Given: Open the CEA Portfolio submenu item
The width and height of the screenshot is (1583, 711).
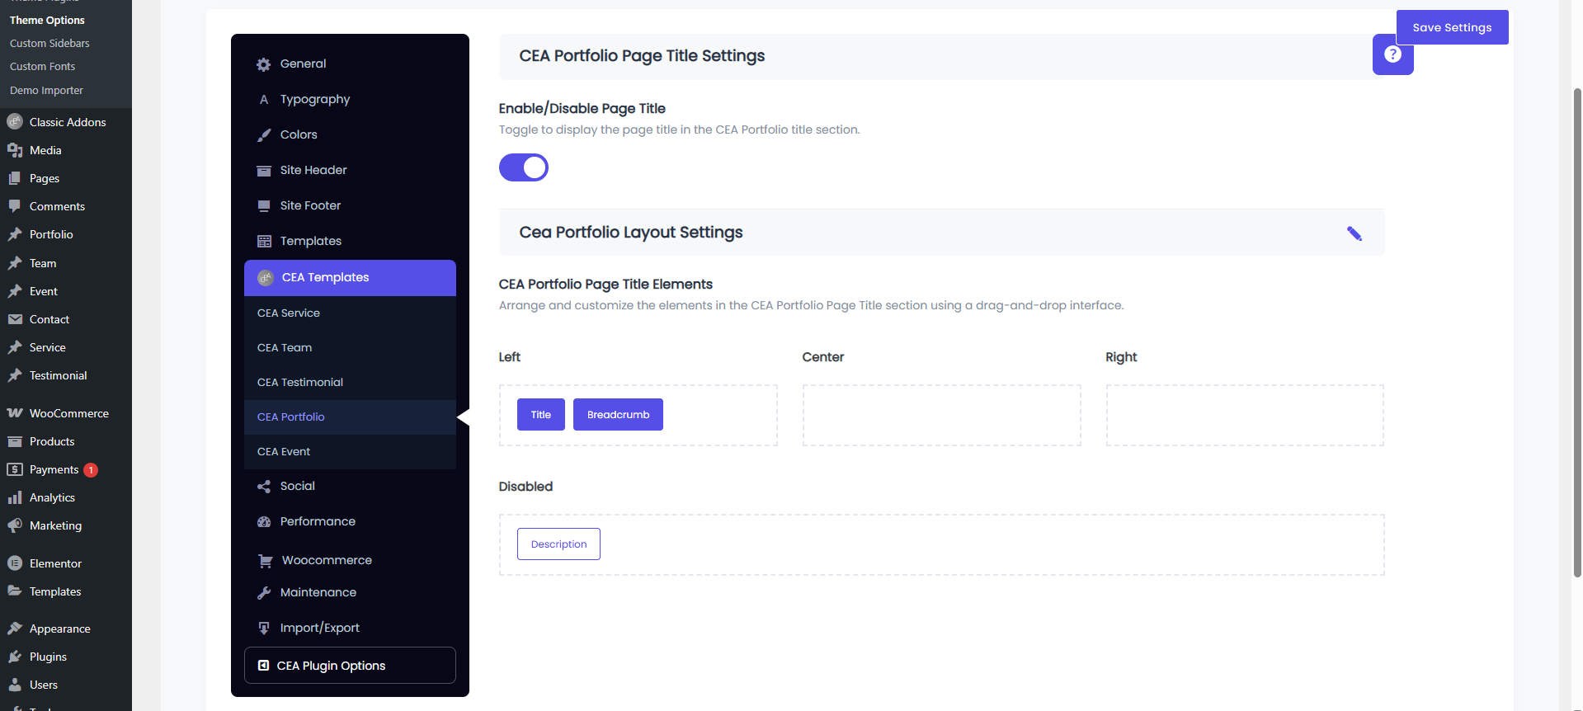Looking at the screenshot, I should [291, 417].
